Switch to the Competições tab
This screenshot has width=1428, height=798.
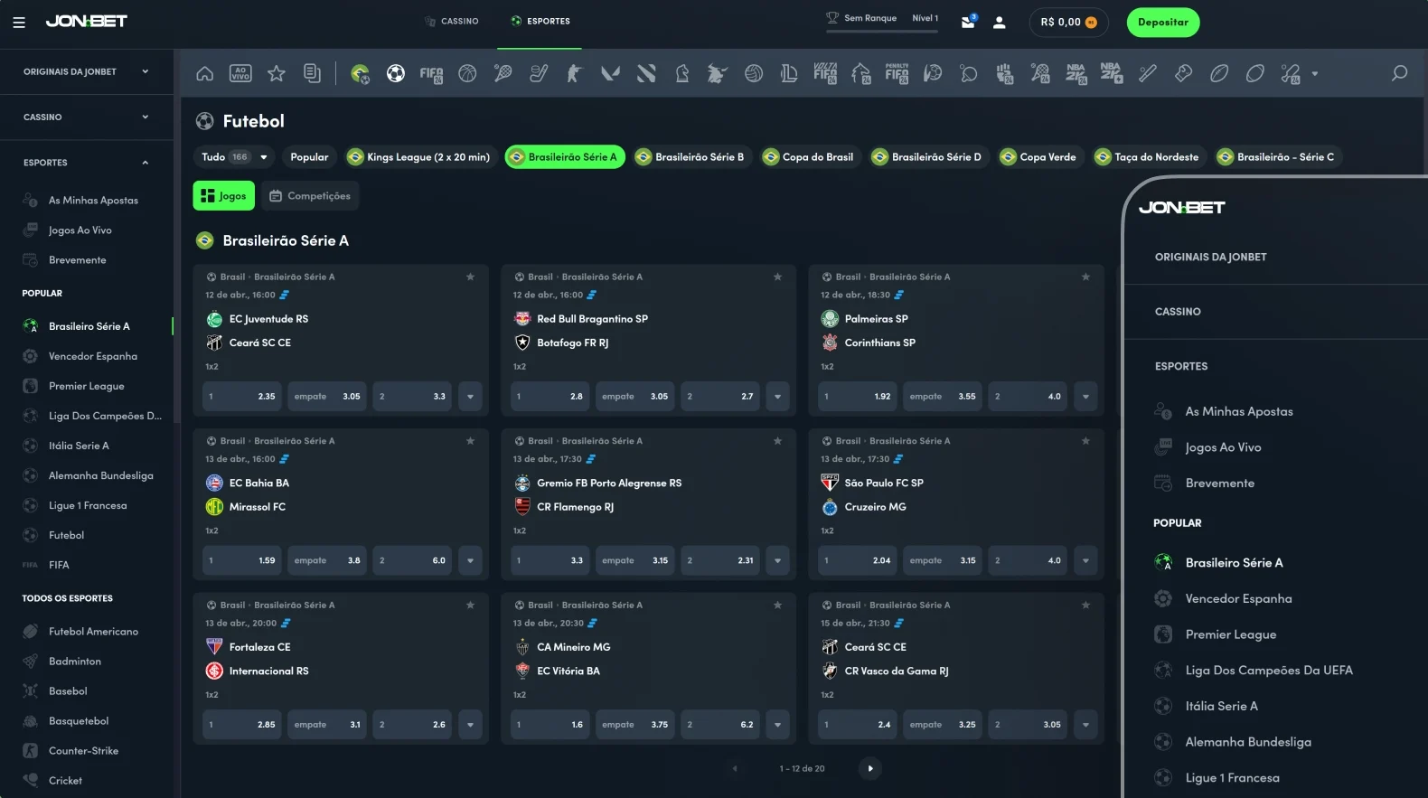coord(310,196)
